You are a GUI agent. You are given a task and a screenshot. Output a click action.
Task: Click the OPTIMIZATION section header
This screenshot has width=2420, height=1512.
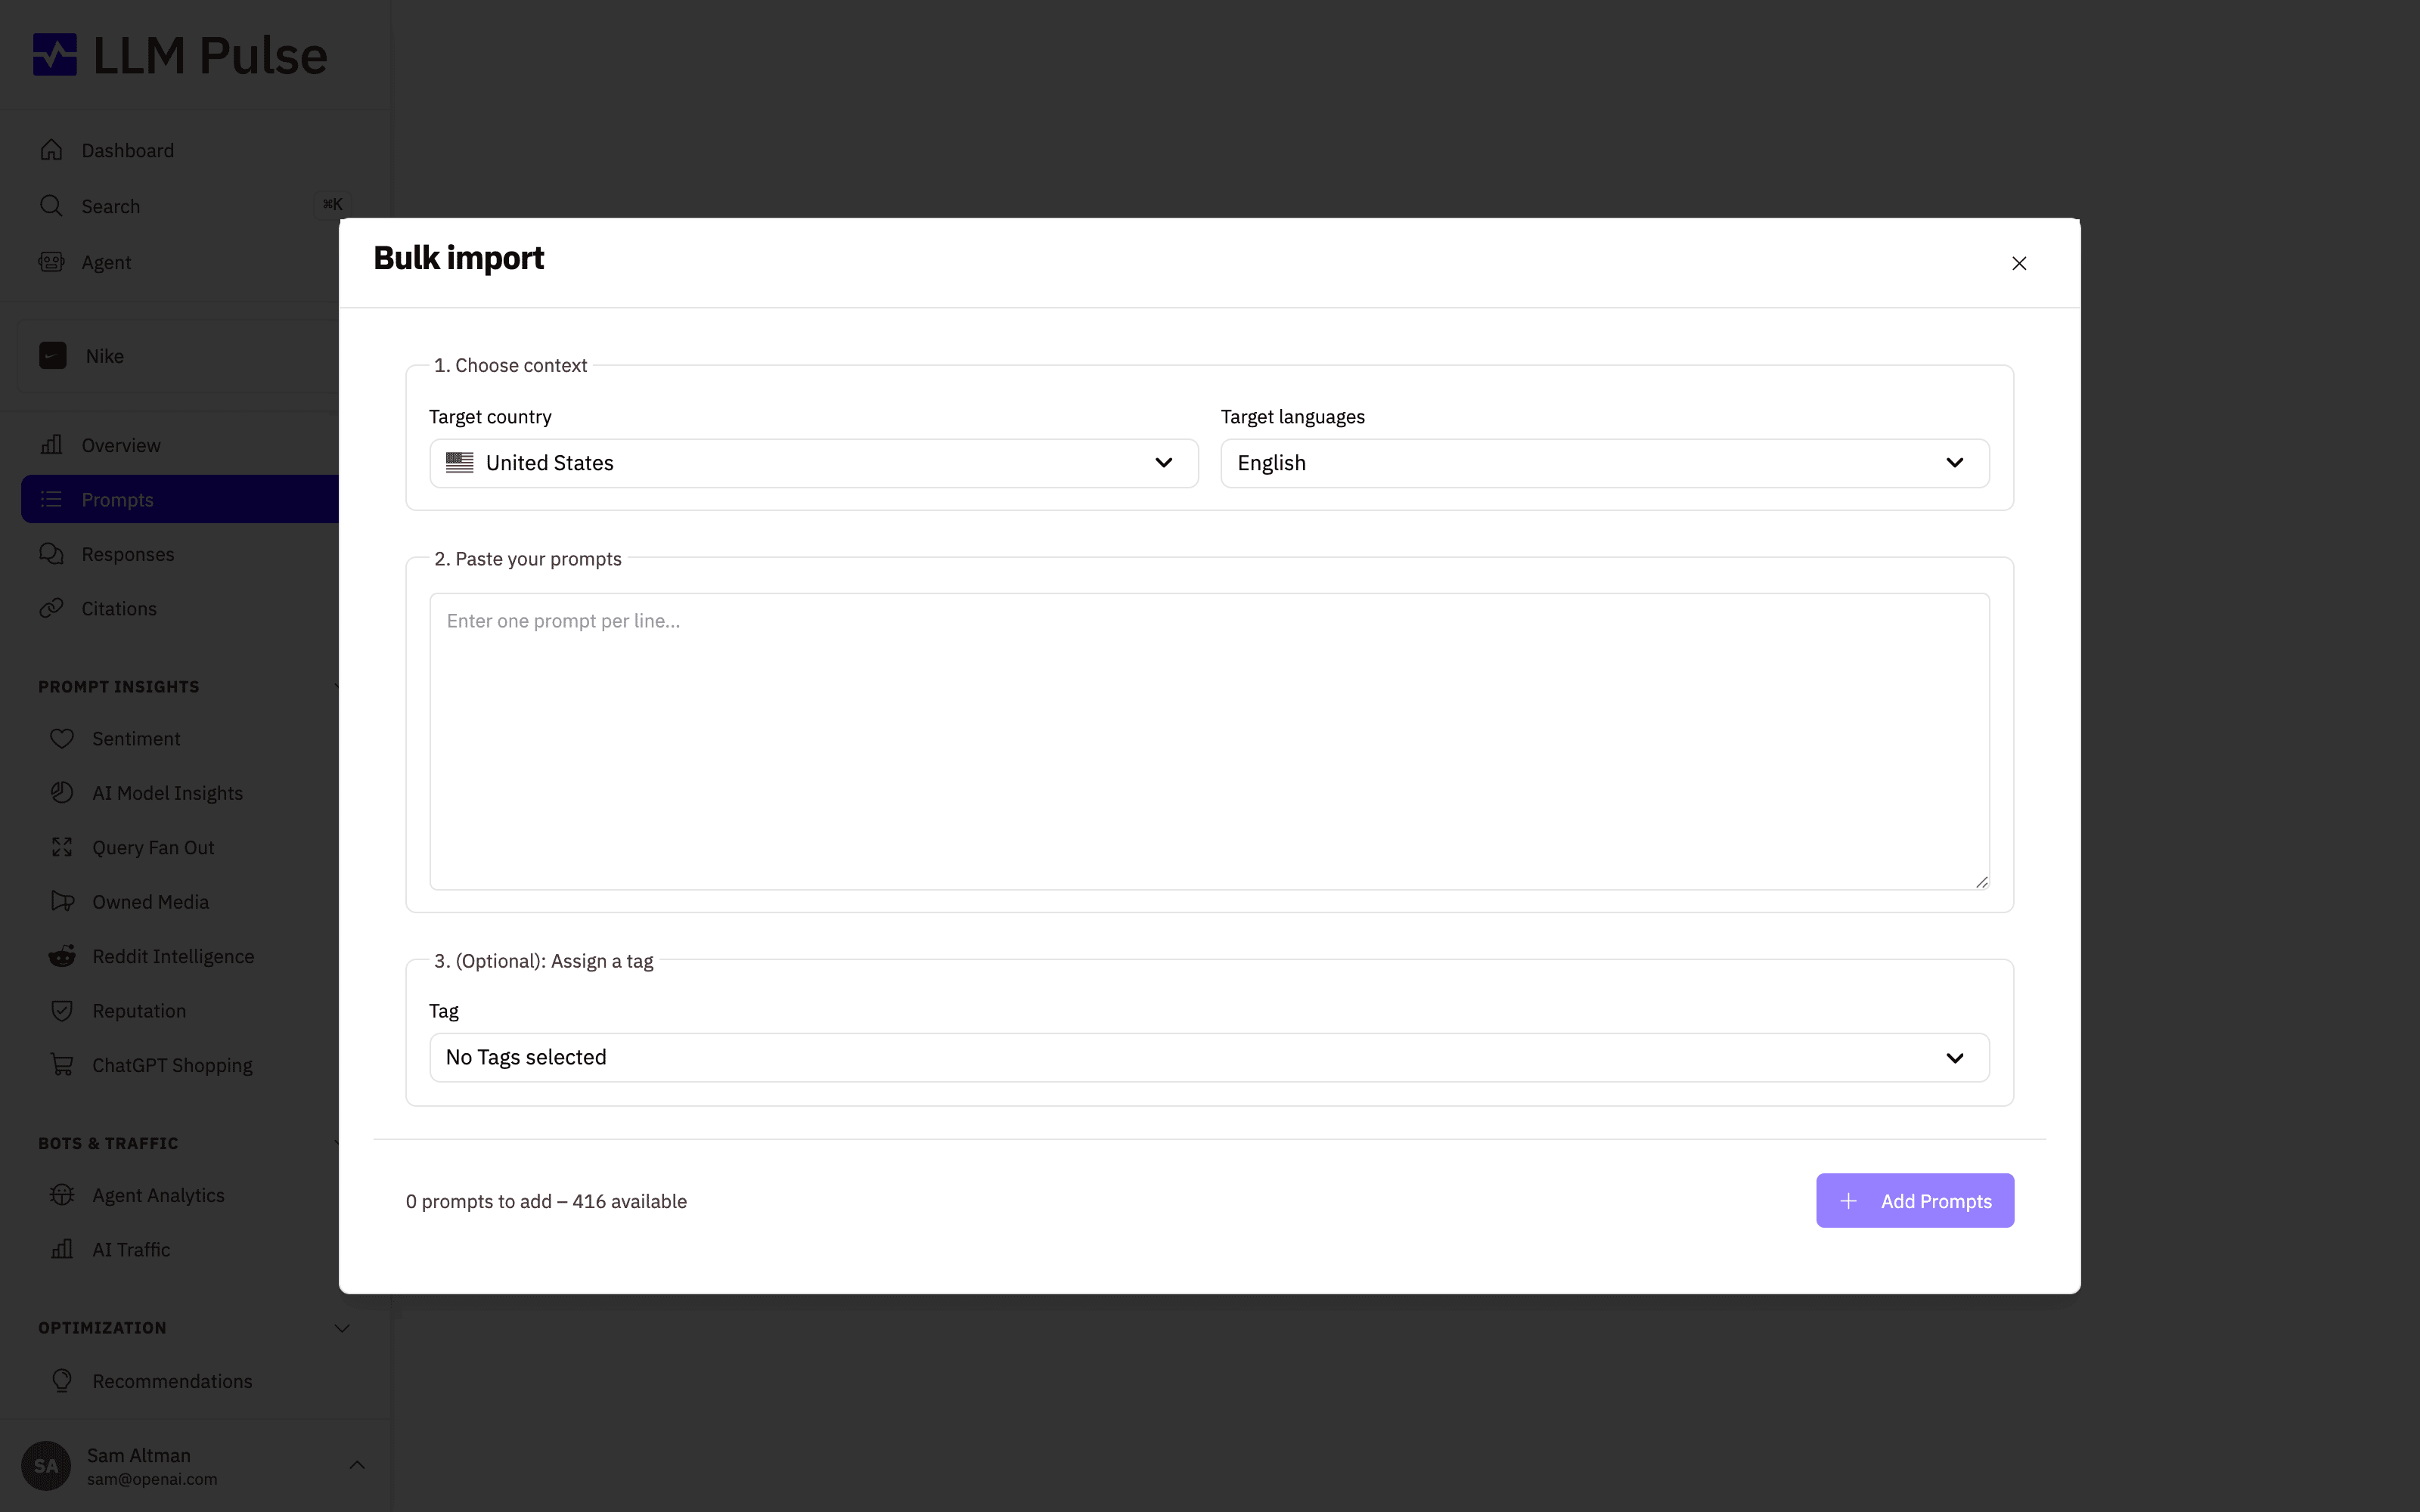(102, 1328)
